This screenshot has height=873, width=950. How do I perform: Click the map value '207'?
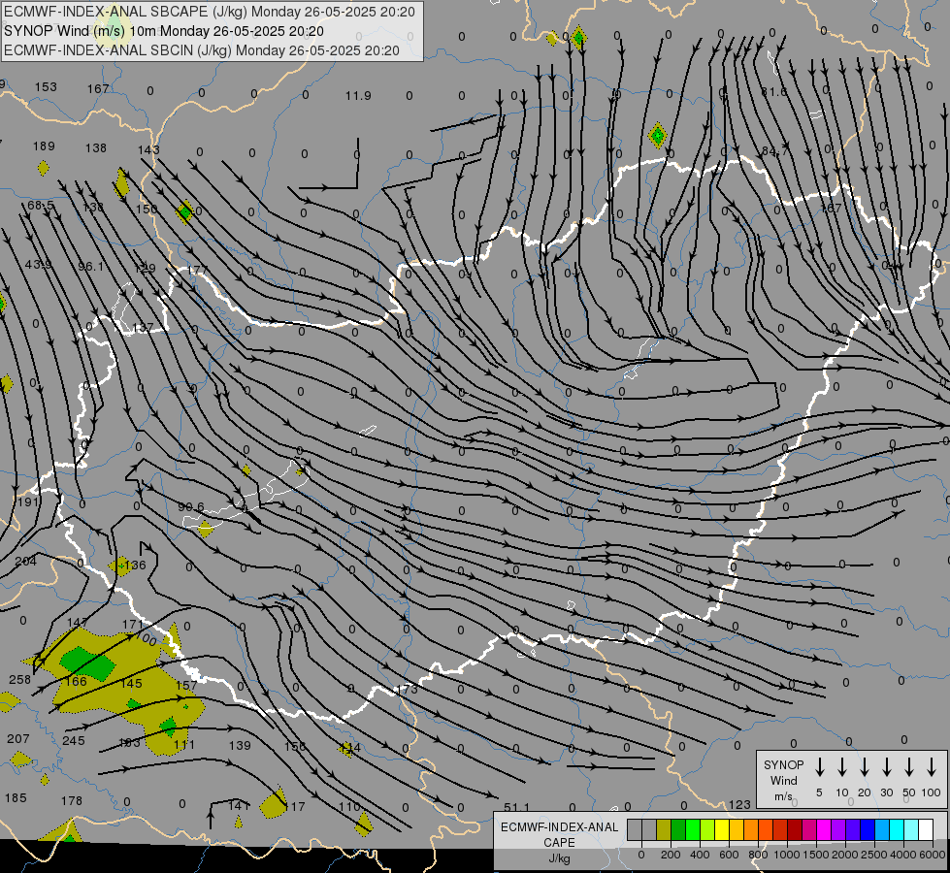18,738
